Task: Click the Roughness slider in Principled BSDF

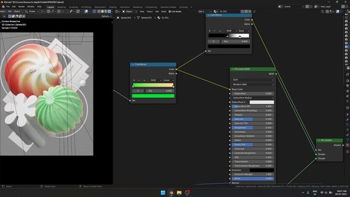Action: click(253, 128)
